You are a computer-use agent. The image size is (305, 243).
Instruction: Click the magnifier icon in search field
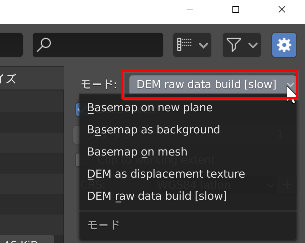[44, 45]
